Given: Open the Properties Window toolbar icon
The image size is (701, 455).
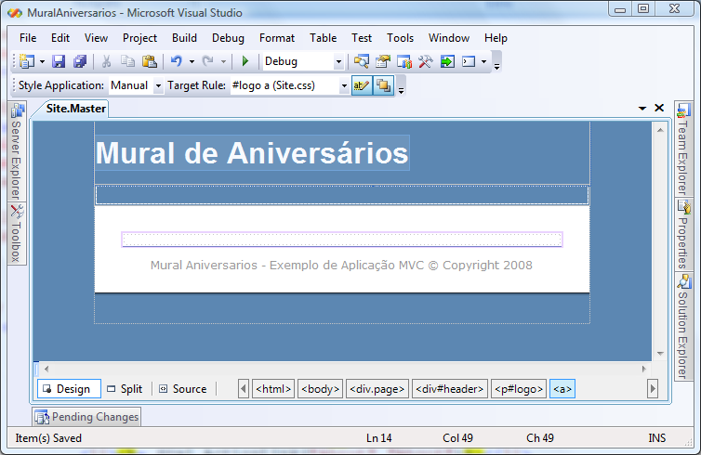Looking at the screenshot, I should click(x=382, y=61).
